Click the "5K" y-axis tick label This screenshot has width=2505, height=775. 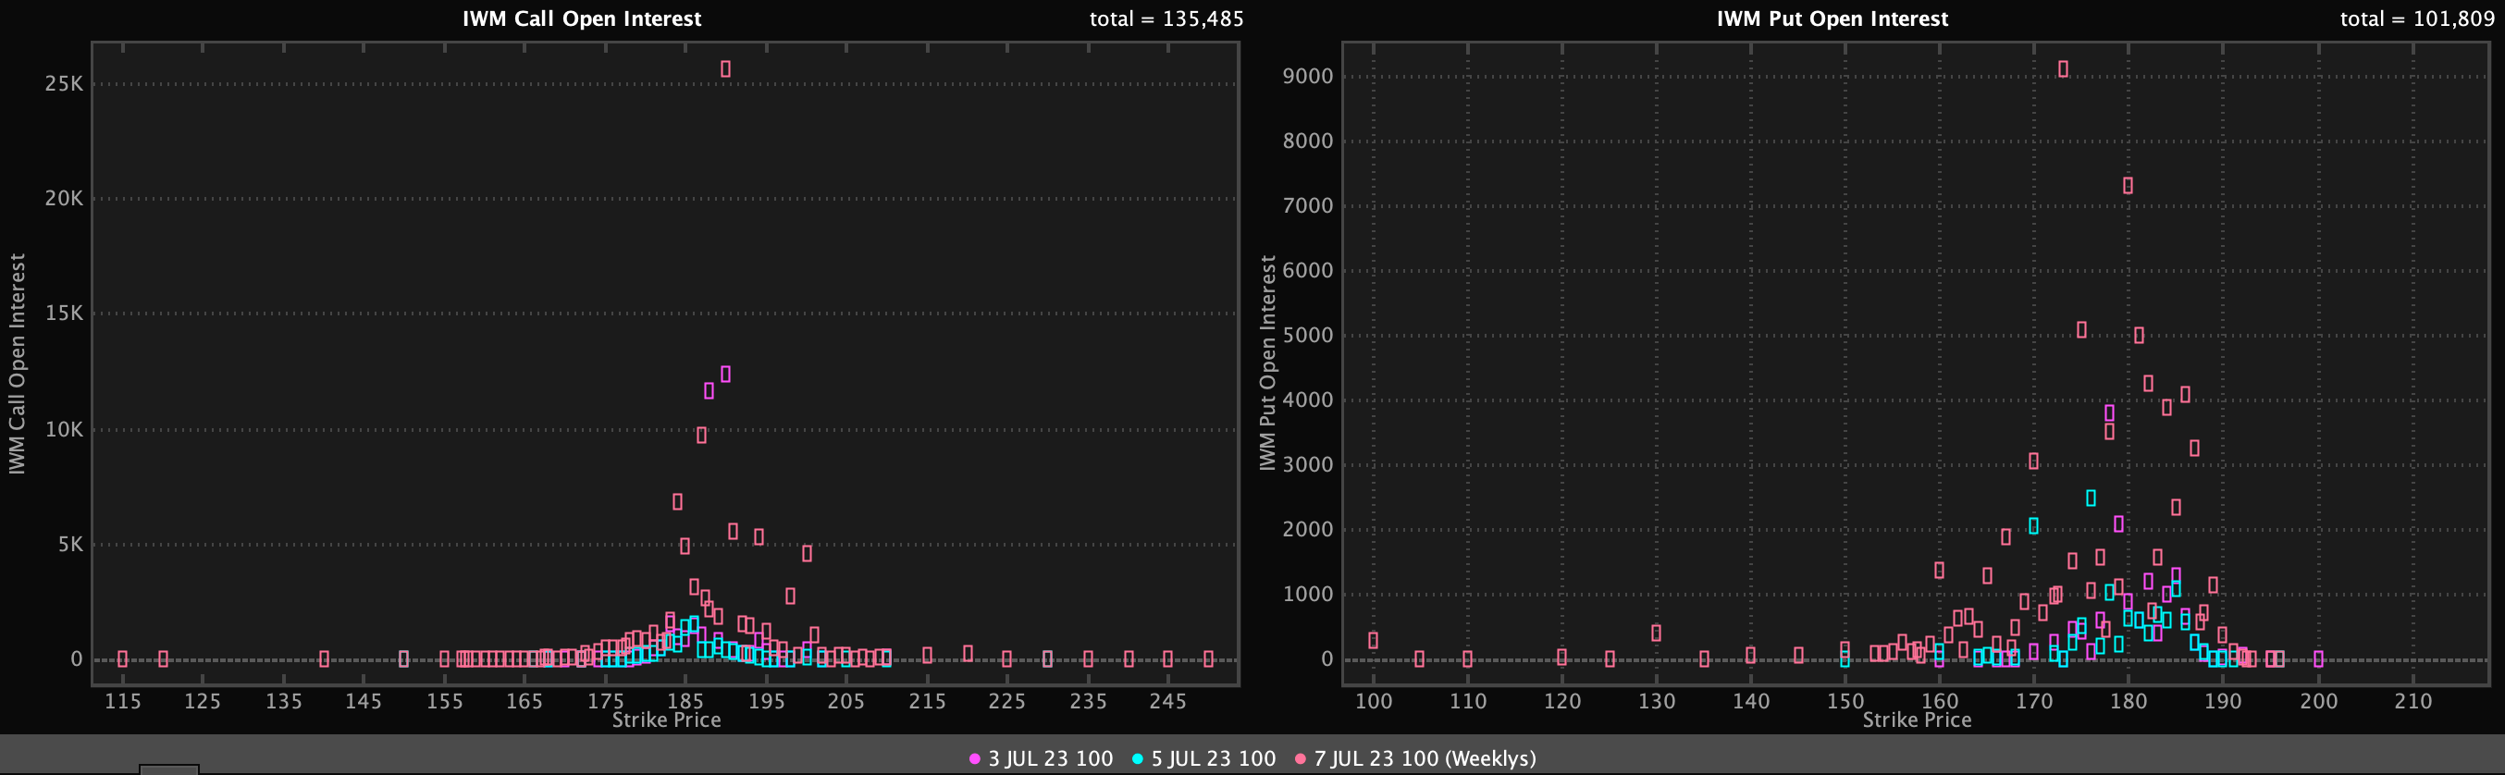(71, 544)
